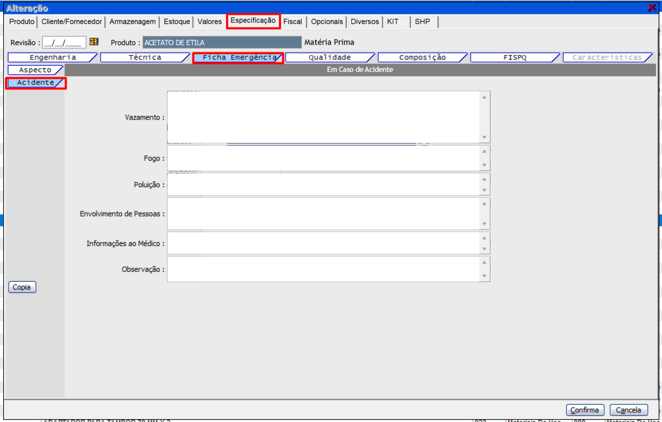The height and width of the screenshot is (422, 662).
Task: Click the Copia button
Action: click(22, 287)
